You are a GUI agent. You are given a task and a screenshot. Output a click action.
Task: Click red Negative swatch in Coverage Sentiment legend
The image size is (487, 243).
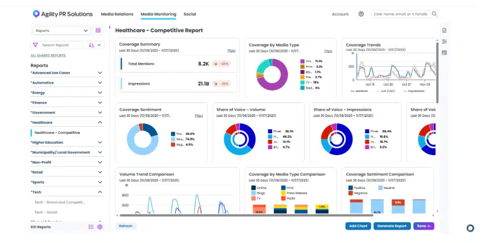(173, 144)
